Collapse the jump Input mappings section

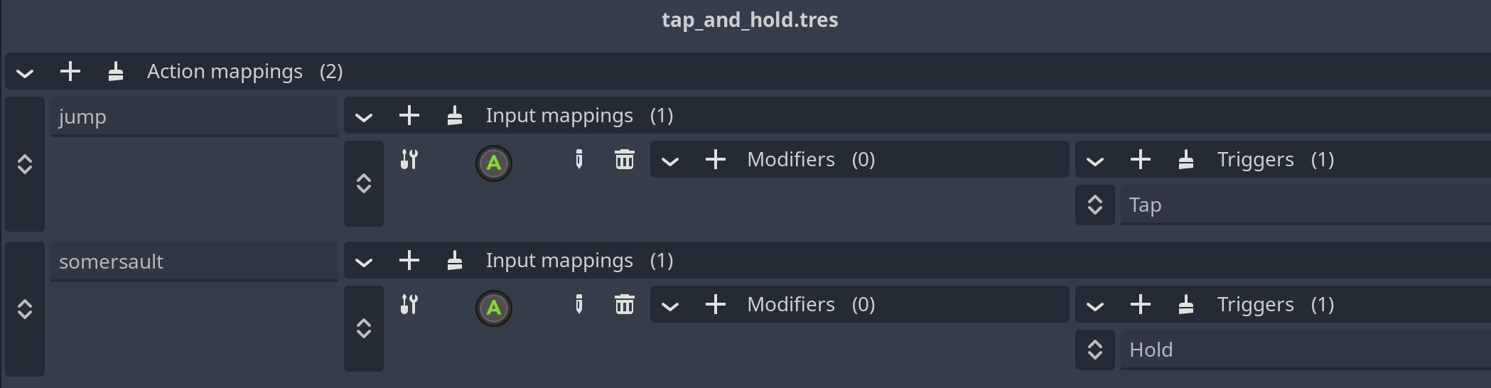click(364, 117)
